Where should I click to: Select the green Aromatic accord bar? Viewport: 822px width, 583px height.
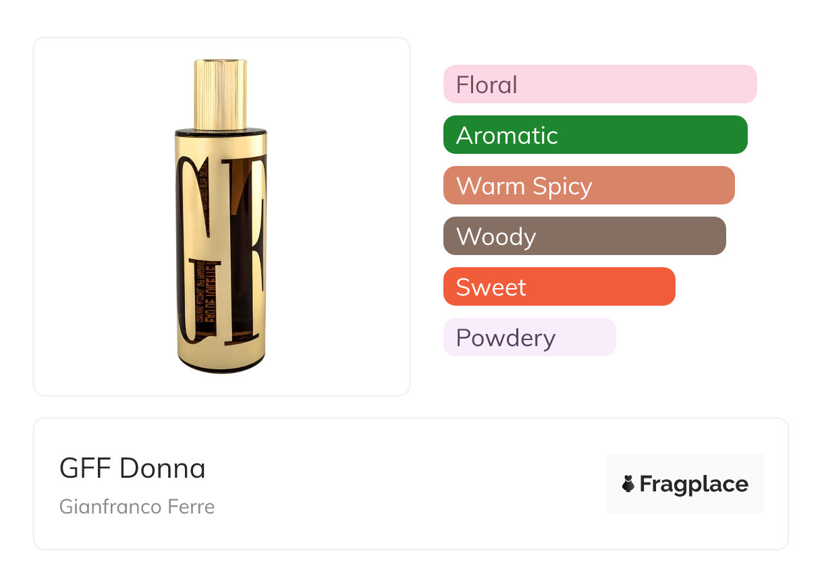point(595,135)
